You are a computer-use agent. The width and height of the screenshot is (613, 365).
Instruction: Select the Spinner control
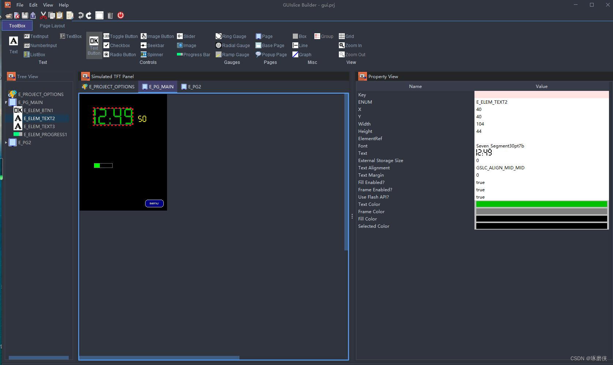tap(152, 54)
